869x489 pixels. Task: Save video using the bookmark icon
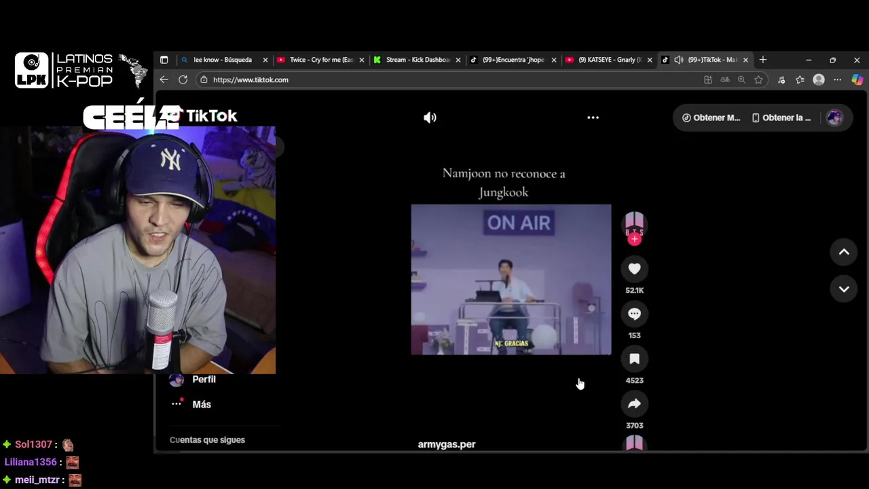click(x=634, y=359)
